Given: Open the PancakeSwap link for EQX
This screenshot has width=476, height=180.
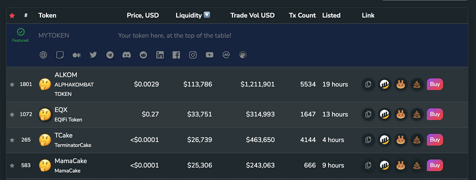Looking at the screenshot, I should (401, 114).
